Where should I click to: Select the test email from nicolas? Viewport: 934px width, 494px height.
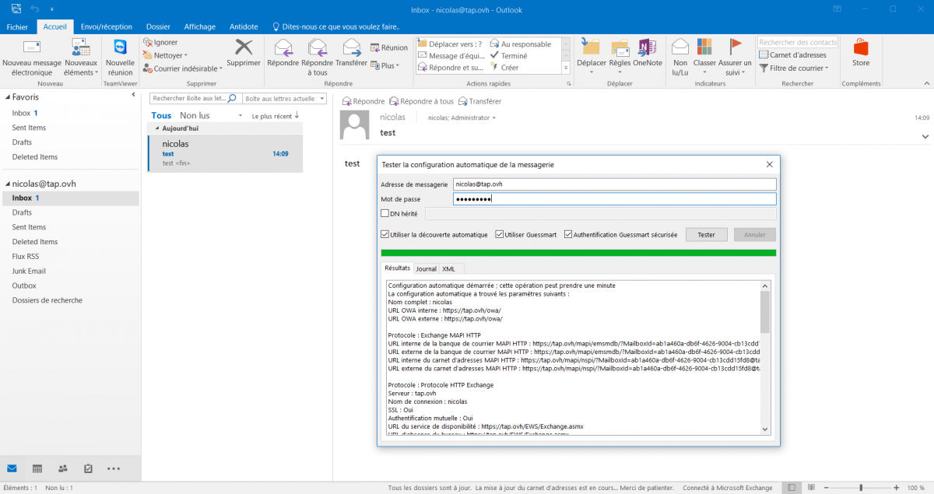pos(225,153)
